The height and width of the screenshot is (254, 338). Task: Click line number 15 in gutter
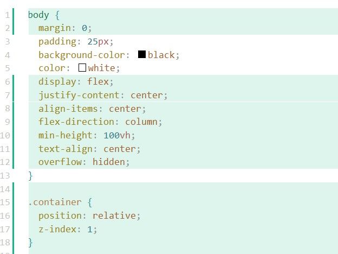tap(5, 202)
